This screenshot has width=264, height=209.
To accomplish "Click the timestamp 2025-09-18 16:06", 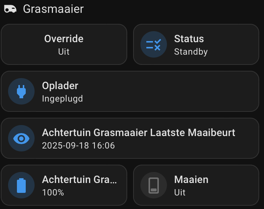I will point(78,146).
